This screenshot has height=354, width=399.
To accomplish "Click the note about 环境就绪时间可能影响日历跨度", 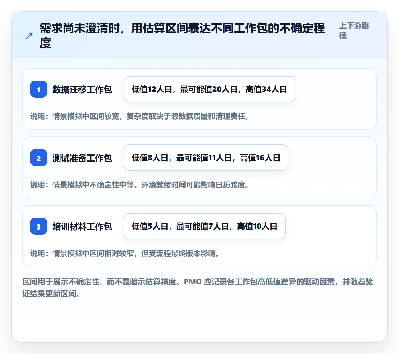I will coord(140,185).
